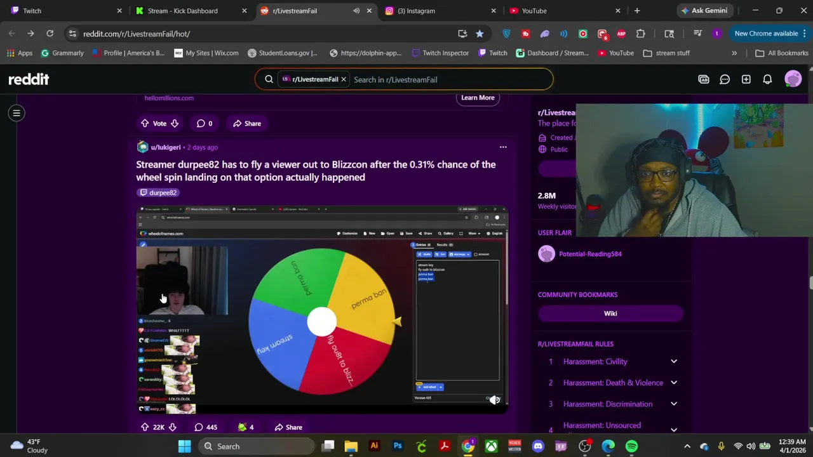
Task: Open the stream stuff bookmarks folder
Action: point(666,53)
